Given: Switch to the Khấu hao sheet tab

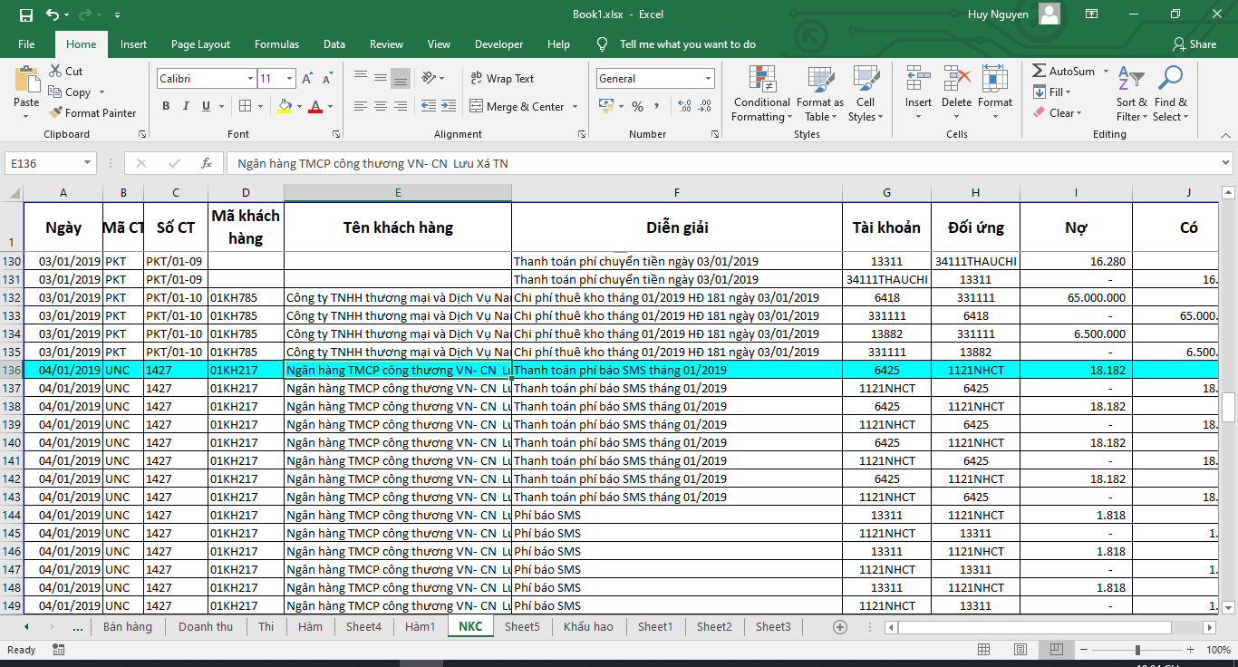Looking at the screenshot, I should 588,626.
